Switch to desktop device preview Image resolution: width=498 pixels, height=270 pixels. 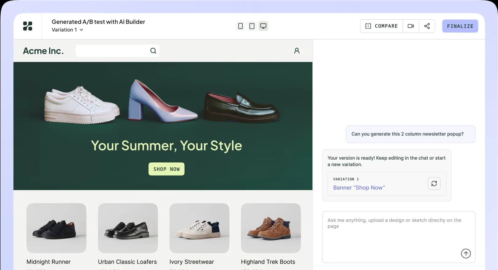click(x=263, y=26)
